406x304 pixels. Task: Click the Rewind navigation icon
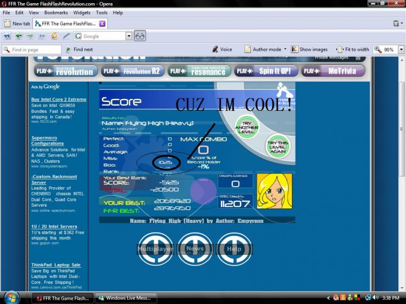tap(7, 36)
